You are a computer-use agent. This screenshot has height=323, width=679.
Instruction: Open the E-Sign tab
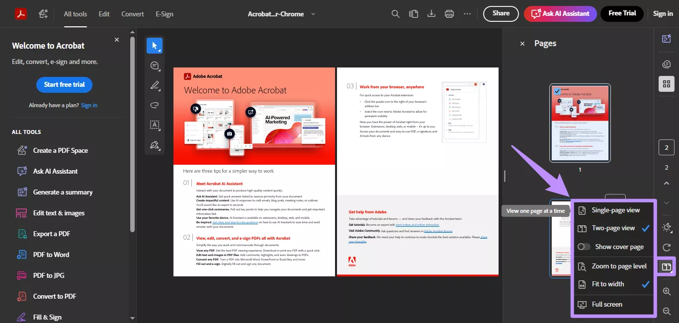[x=164, y=14]
